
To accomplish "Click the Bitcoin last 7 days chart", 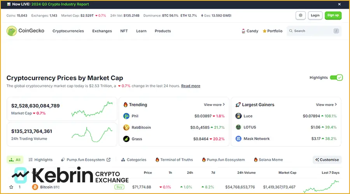I will [321, 187].
